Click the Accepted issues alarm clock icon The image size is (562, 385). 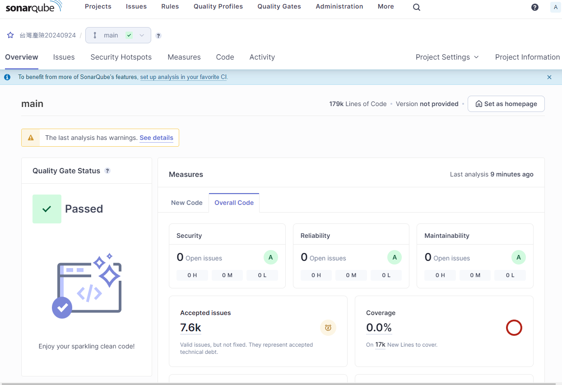coord(328,328)
